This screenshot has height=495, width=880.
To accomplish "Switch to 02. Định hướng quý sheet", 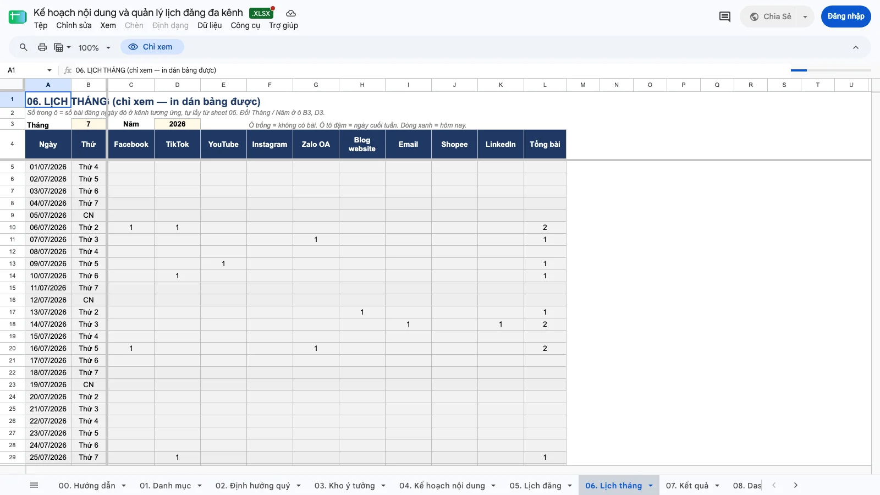I will [252, 486].
